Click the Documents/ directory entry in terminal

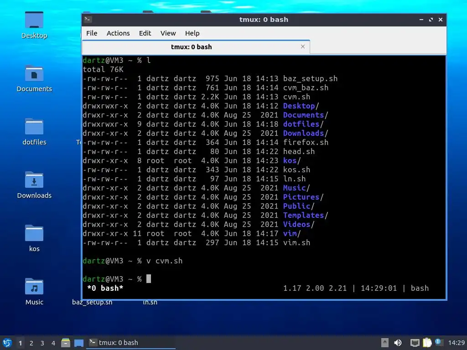306,115
